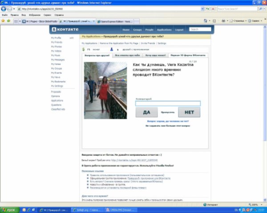The image size is (267, 213).
Task: Click the comment text input field
Action: pos(168,103)
